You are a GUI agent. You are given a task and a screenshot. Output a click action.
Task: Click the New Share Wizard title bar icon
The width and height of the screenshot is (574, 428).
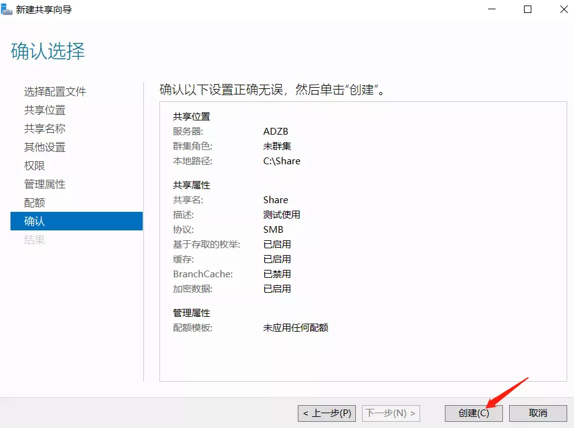coord(7,10)
